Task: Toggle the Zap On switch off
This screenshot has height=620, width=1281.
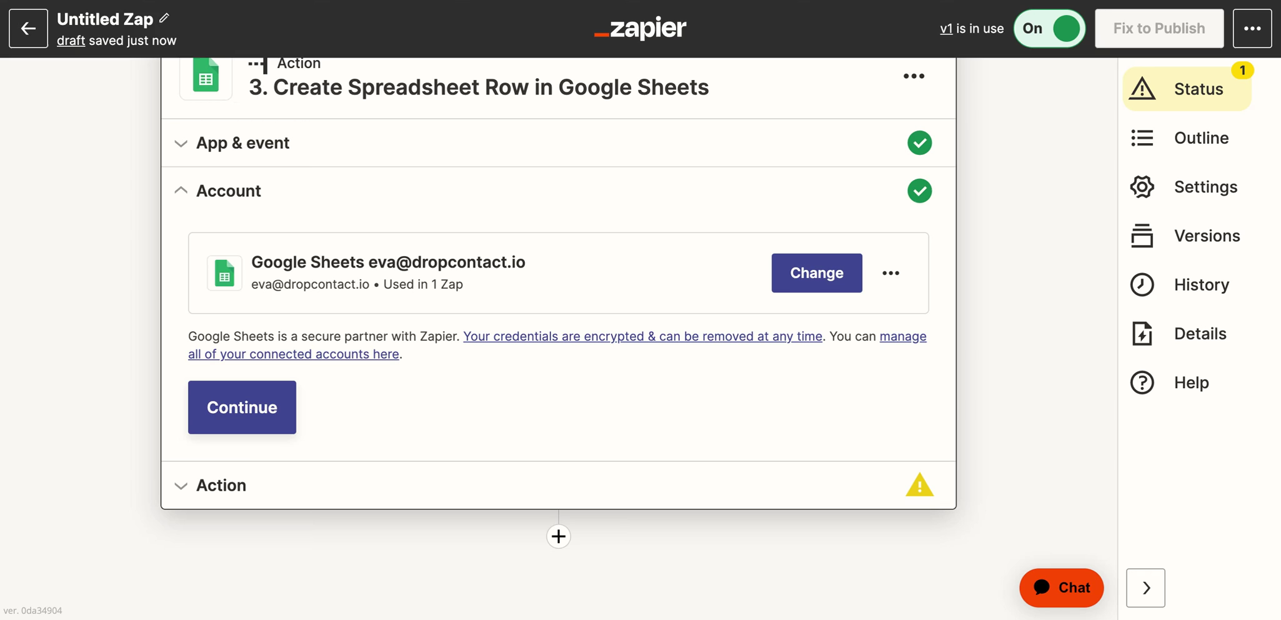Action: [x=1049, y=28]
